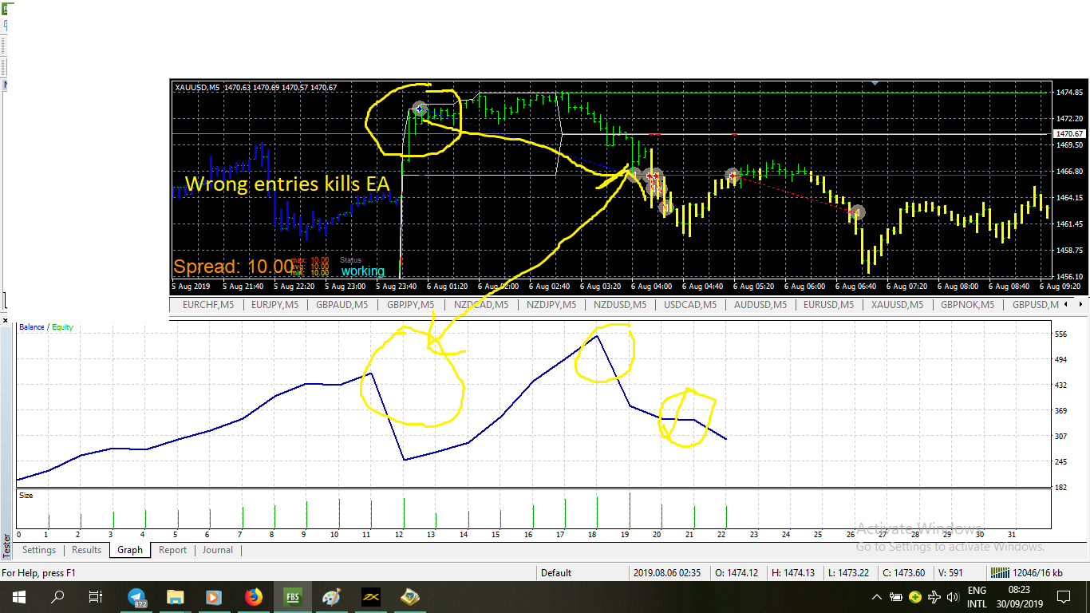Open the Tester Journal tab
1090x613 pixels.
tap(218, 550)
